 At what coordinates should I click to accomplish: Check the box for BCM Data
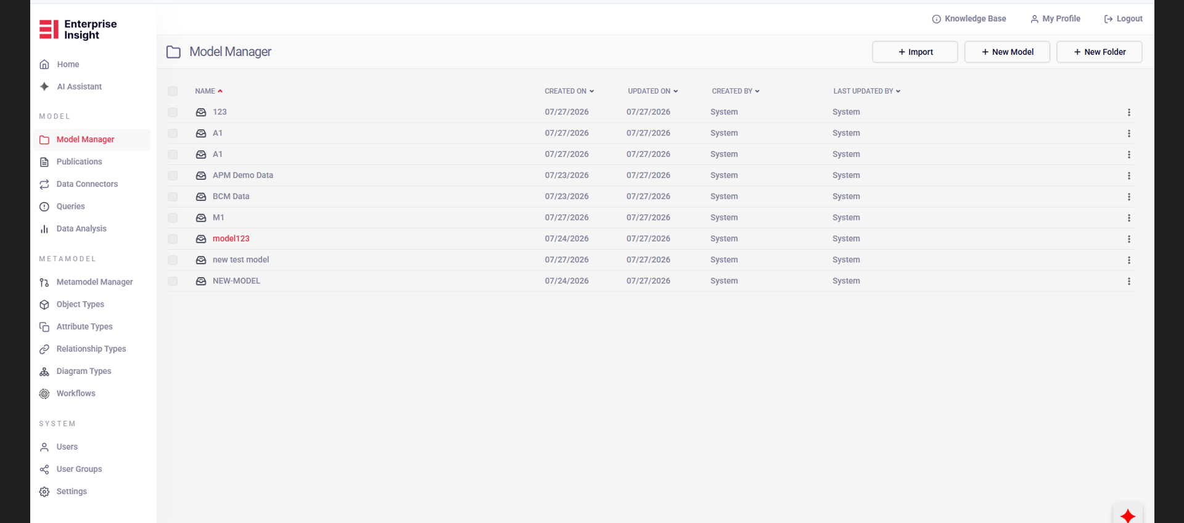(173, 197)
